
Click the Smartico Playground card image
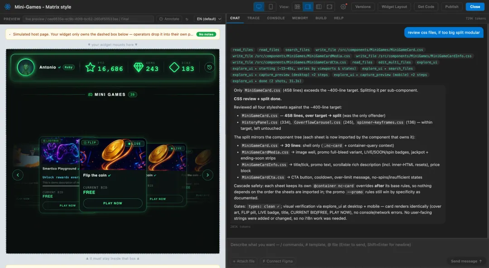pyautogui.click(x=60, y=151)
